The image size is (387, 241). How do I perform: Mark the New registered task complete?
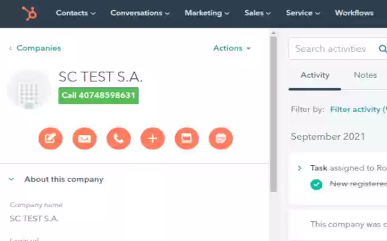click(x=316, y=184)
